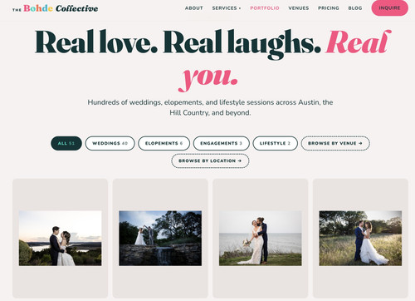Open The Bohde Collective logo home link
The width and height of the screenshot is (415, 301).
[x=55, y=8]
